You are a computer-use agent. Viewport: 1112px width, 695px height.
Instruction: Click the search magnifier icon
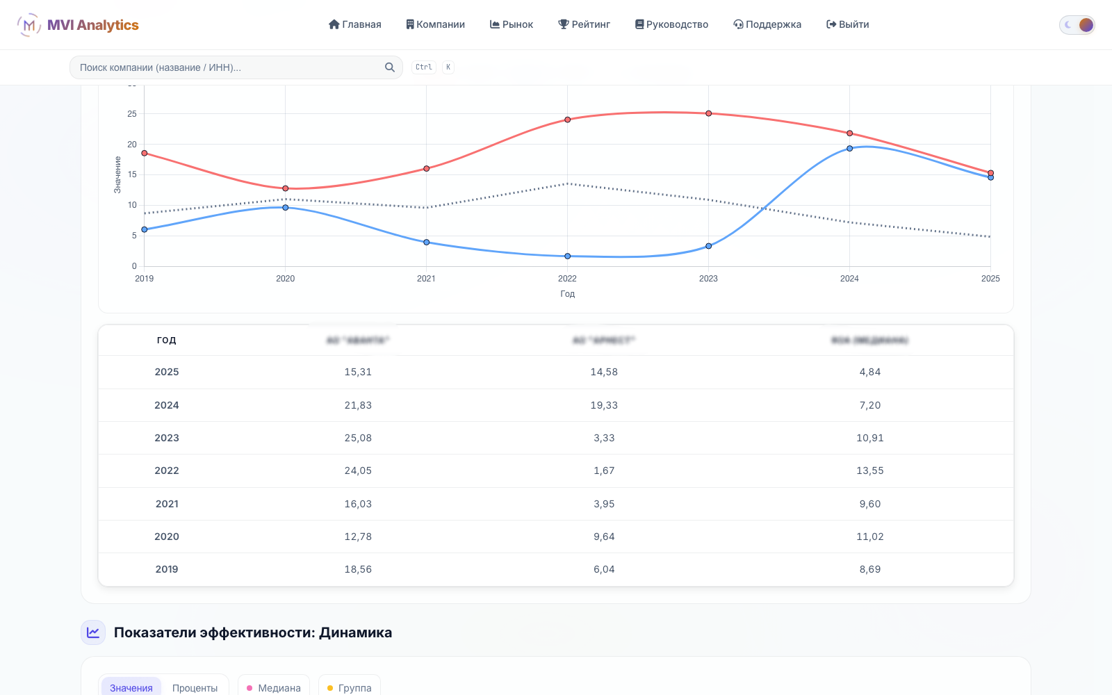tap(390, 67)
